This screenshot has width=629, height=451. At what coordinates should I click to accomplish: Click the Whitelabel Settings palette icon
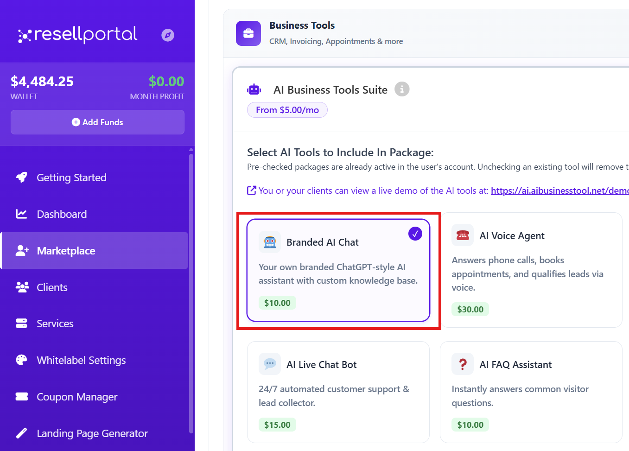(x=21, y=360)
